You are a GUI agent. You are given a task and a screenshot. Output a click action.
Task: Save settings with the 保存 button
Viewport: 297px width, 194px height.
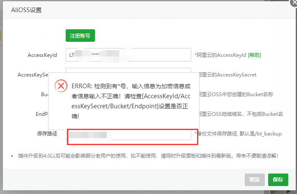pos(278,180)
